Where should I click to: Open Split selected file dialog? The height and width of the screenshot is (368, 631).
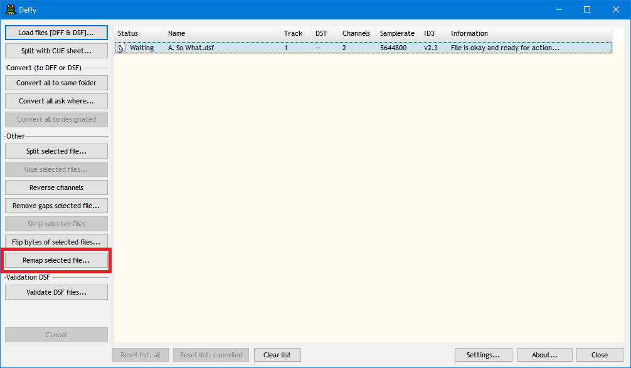[56, 151]
